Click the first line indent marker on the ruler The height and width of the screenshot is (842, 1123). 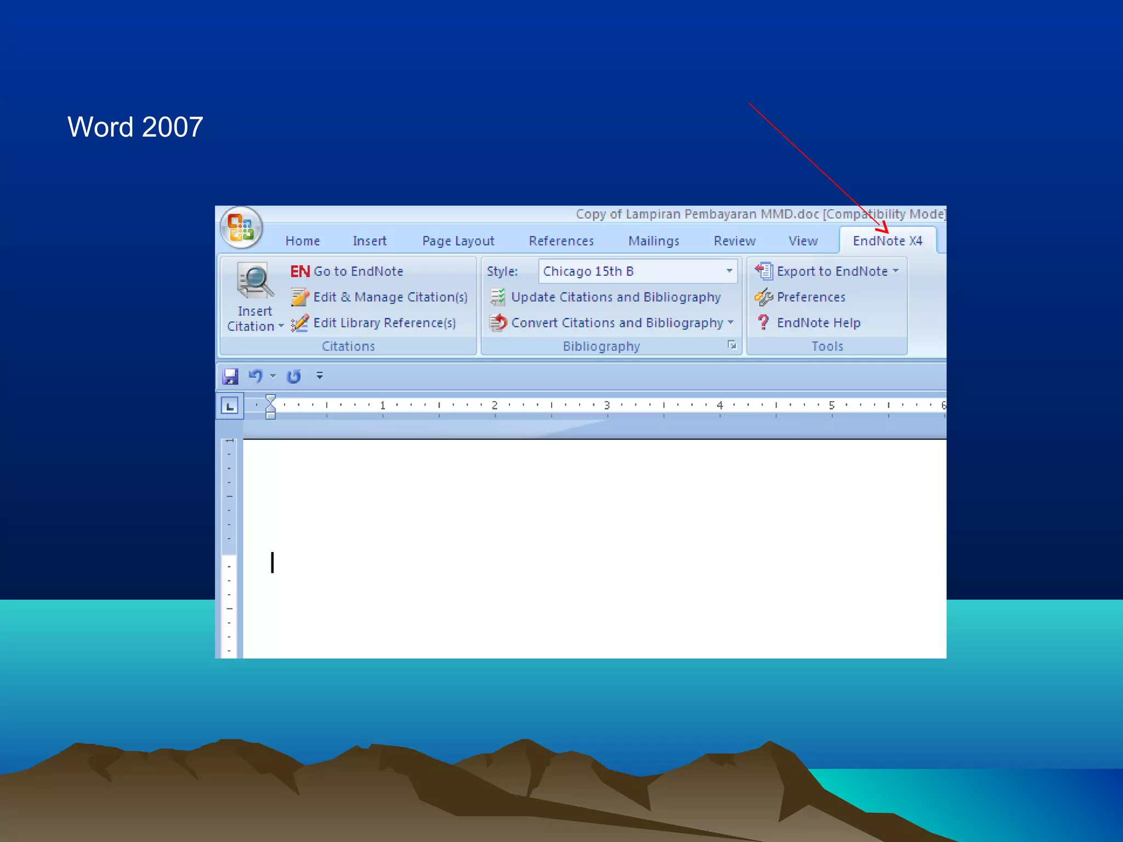tap(270, 399)
